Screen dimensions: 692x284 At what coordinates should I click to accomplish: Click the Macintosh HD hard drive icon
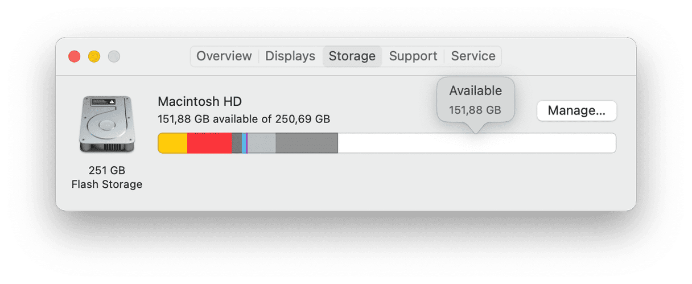tap(107, 124)
